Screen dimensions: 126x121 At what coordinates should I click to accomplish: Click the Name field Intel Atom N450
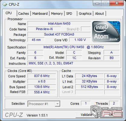coord(59,23)
